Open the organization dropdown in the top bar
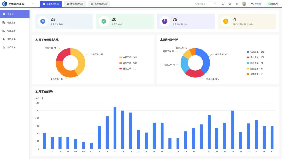This screenshot has height=159, width=282. click(205, 4)
